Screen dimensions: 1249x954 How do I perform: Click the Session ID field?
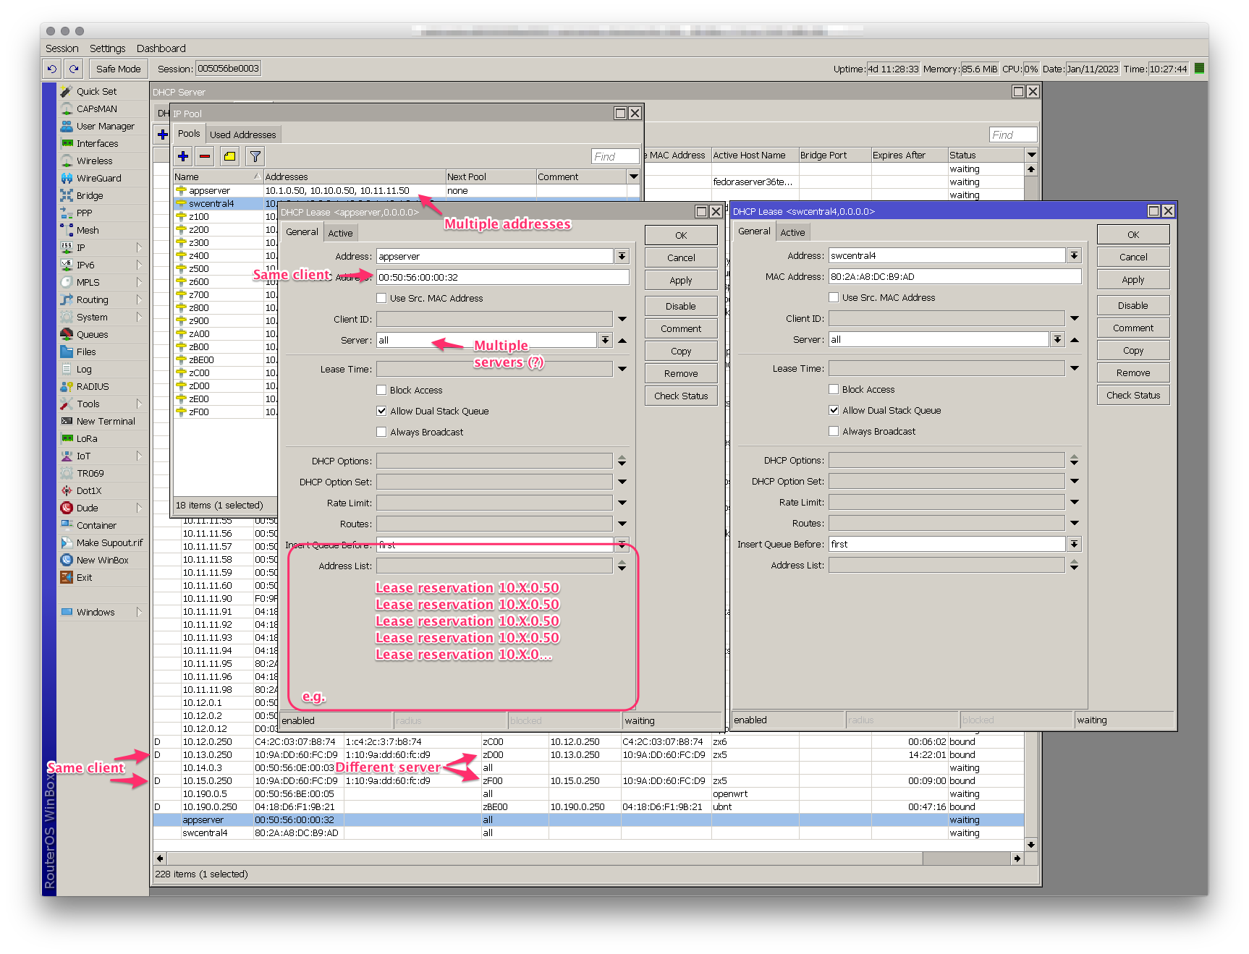228,69
